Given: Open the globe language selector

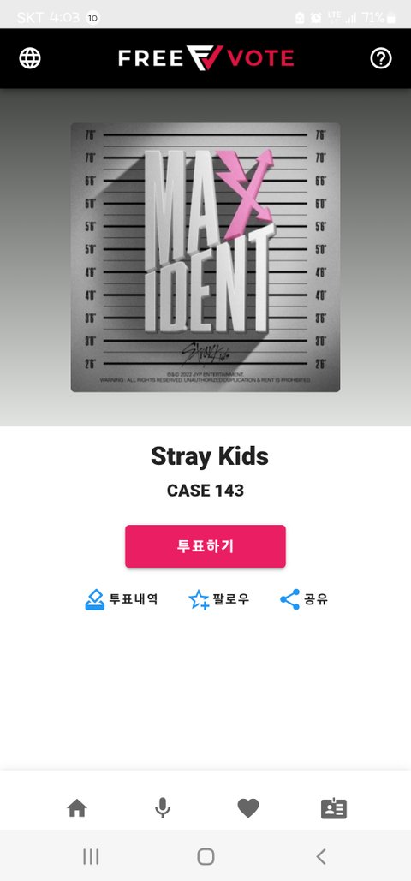Looking at the screenshot, I should [x=30, y=58].
